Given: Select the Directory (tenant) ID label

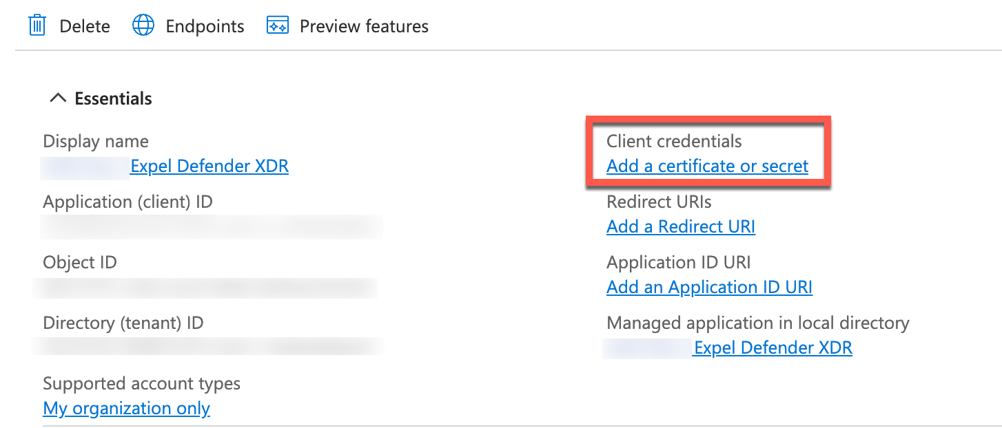Looking at the screenshot, I should [x=123, y=323].
